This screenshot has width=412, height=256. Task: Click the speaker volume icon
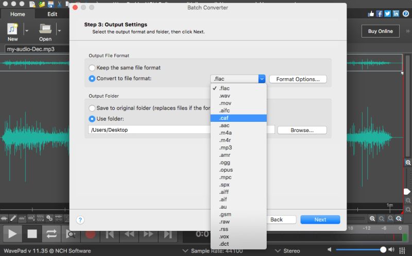click(391, 249)
